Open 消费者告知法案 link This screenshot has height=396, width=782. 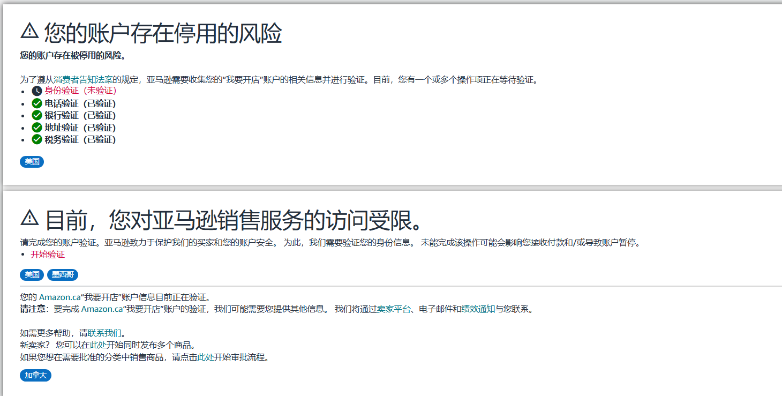tap(83, 80)
